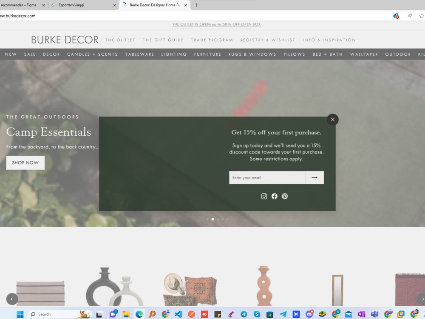Select the NEW category menu
The width and height of the screenshot is (425, 319).
(11, 54)
